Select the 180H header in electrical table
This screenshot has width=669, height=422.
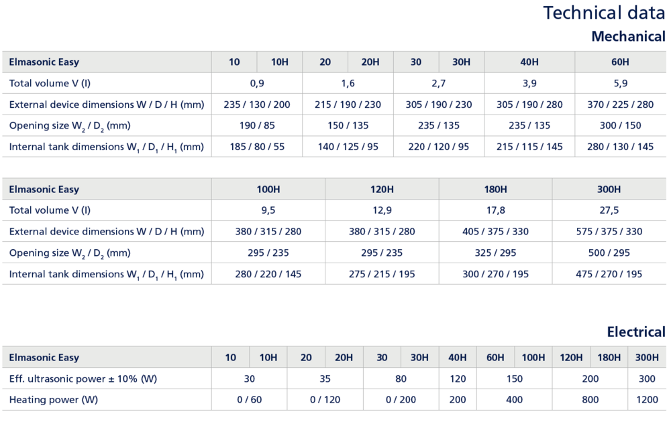(609, 358)
